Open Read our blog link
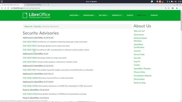Image resolution: width=182 pixels, height=102 pixels. coord(140,83)
